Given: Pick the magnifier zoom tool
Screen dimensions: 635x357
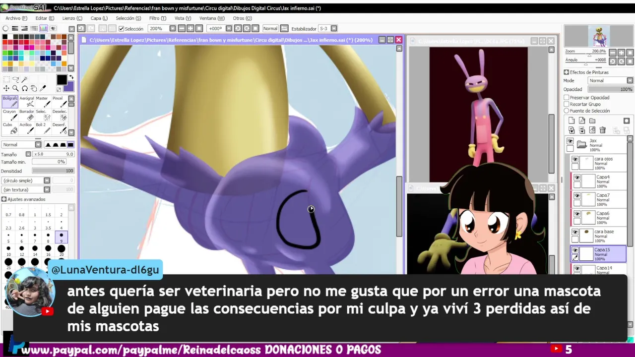Looking at the screenshot, I should (x=16, y=88).
